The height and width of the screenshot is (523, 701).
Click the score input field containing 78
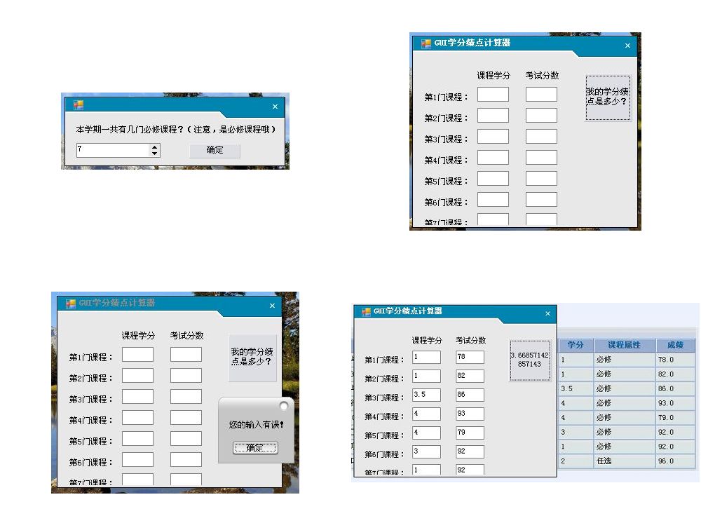click(x=470, y=358)
